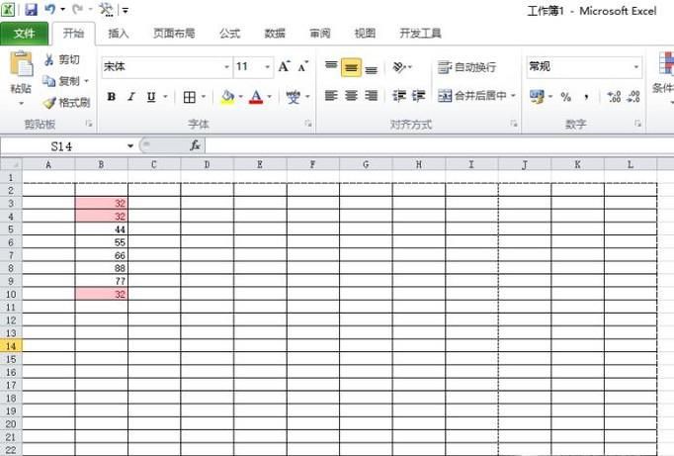Click the accounting number format icon

click(537, 96)
